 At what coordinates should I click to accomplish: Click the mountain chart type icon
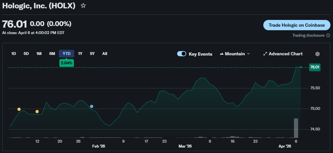[222, 54]
